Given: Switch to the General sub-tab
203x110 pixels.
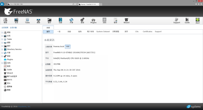Looking at the screenshot, I should click(59, 32).
